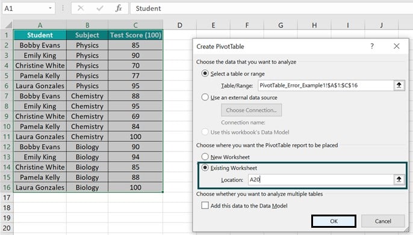
Task: Select row 17 header
Action: coord(7,197)
